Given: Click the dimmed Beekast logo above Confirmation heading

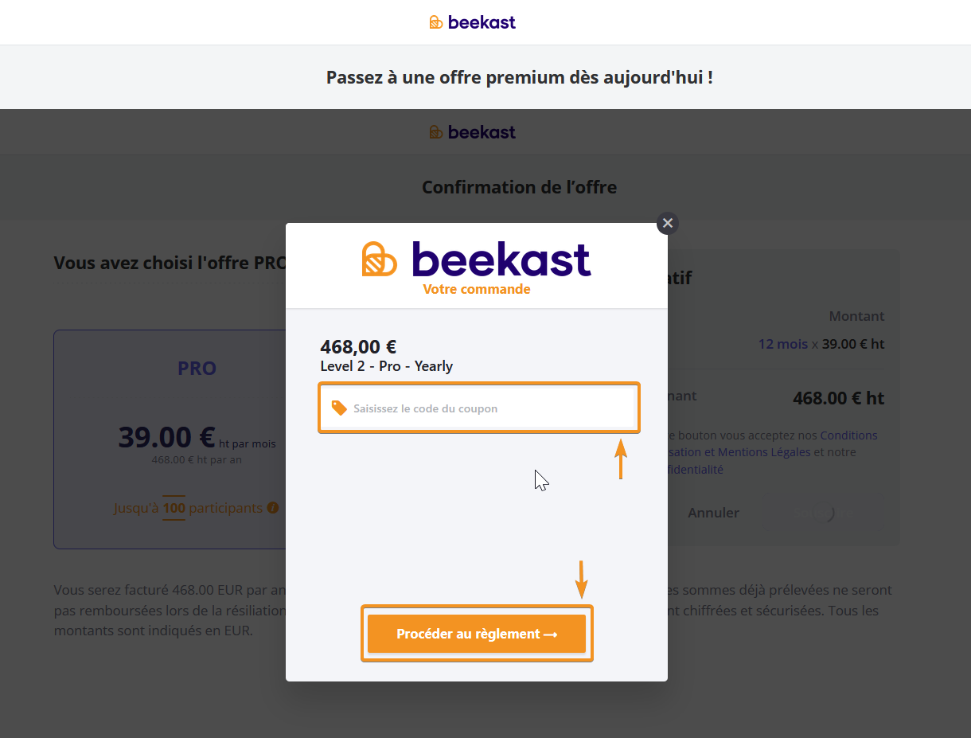Looking at the screenshot, I should click(473, 132).
